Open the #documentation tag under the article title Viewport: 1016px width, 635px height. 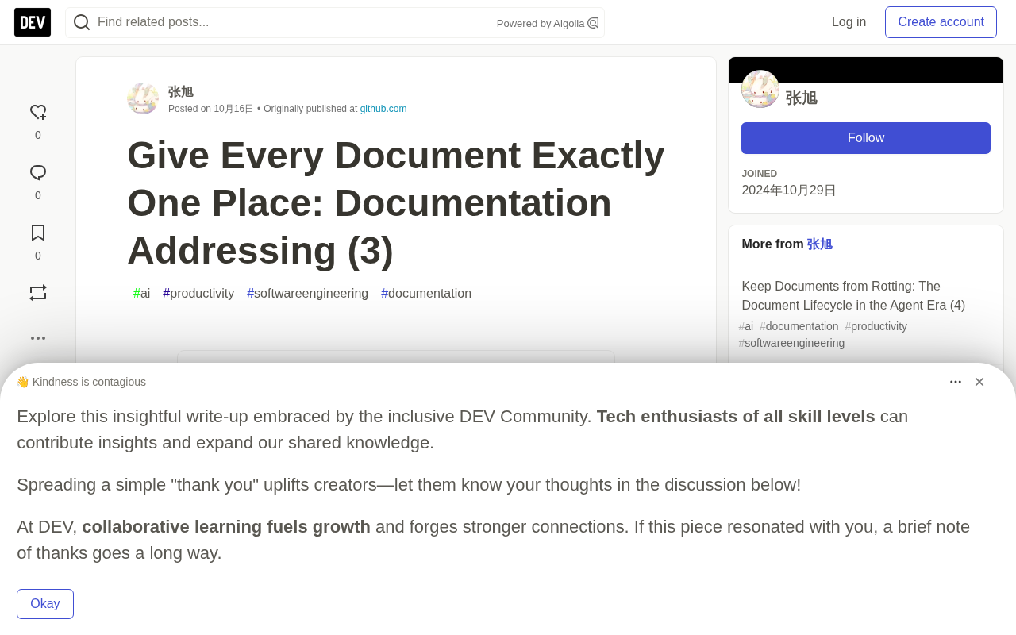point(426,294)
